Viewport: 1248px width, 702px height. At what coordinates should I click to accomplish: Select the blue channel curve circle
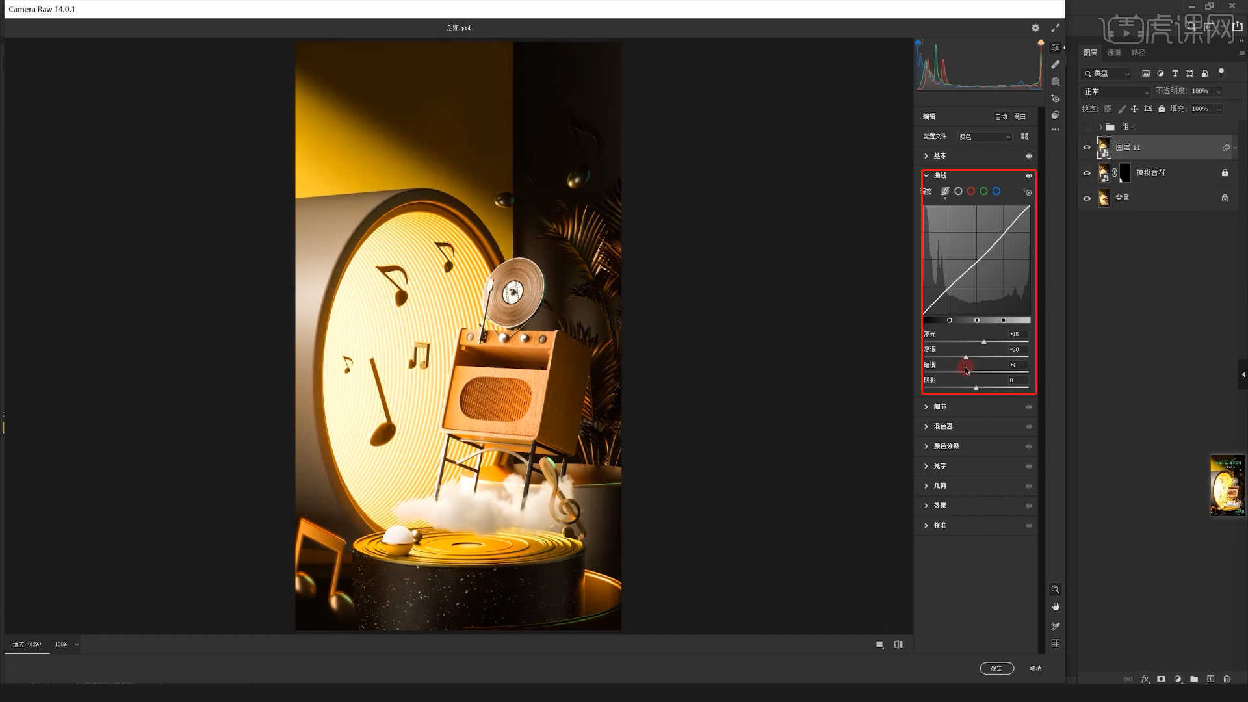[996, 191]
